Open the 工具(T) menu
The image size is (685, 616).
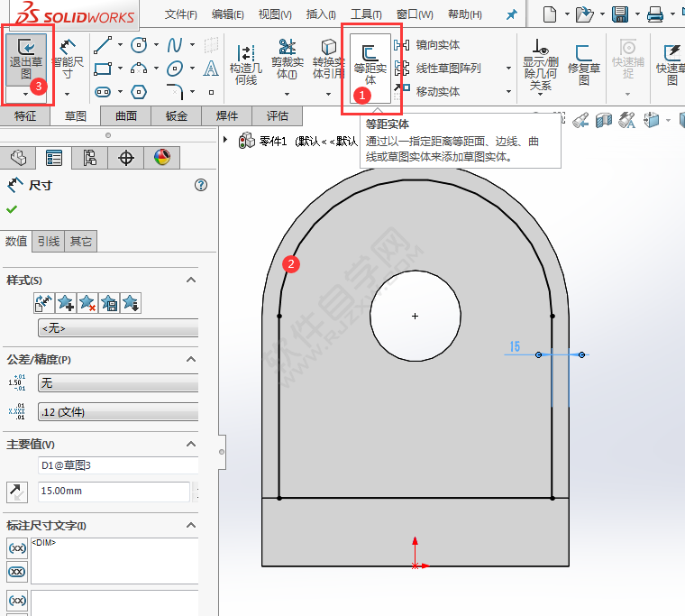(x=366, y=14)
